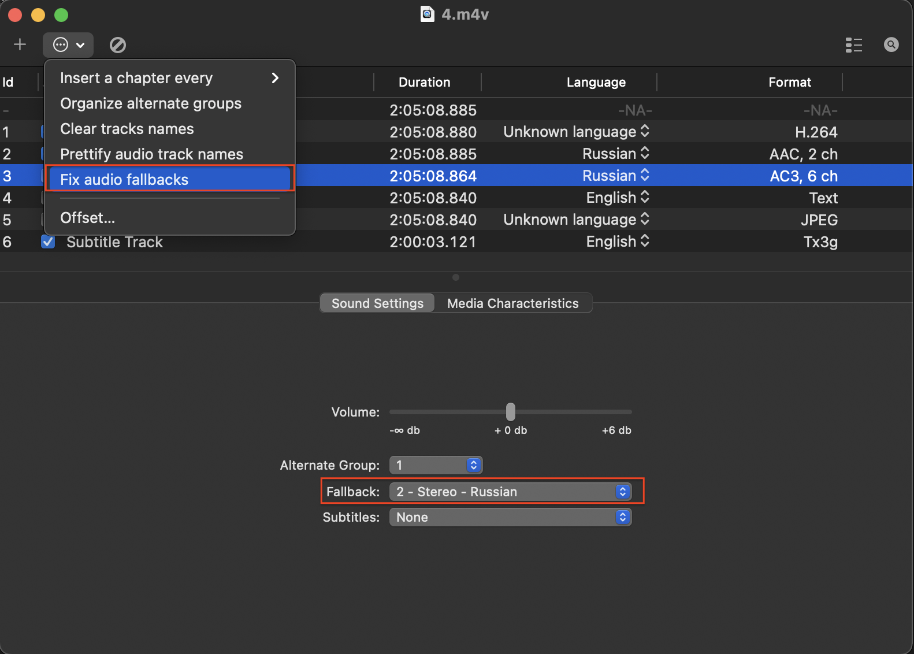This screenshot has width=914, height=654.
Task: Click the plus icon to add a track
Action: [20, 44]
